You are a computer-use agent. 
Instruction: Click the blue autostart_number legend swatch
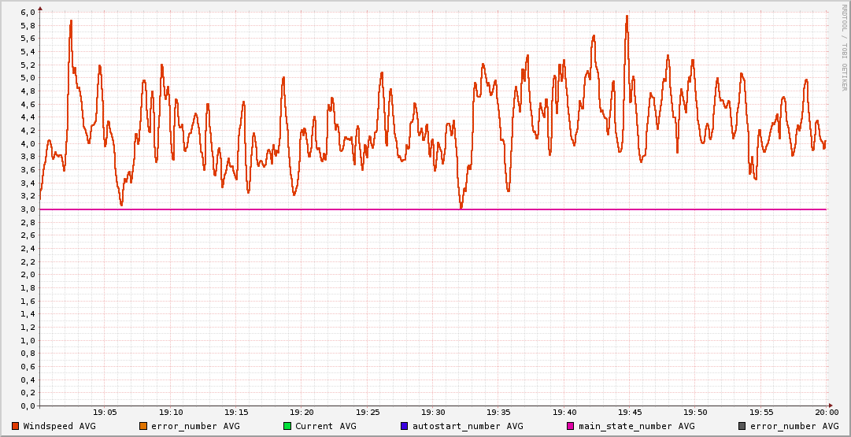coord(405,426)
